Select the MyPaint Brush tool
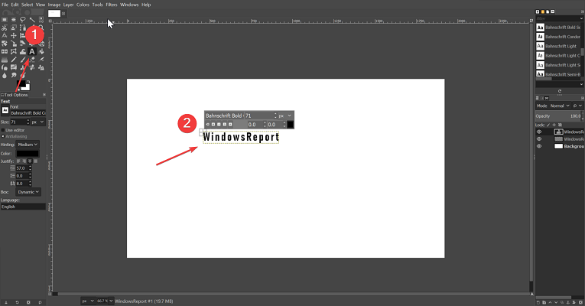This screenshot has height=306, width=585. tap(14, 67)
